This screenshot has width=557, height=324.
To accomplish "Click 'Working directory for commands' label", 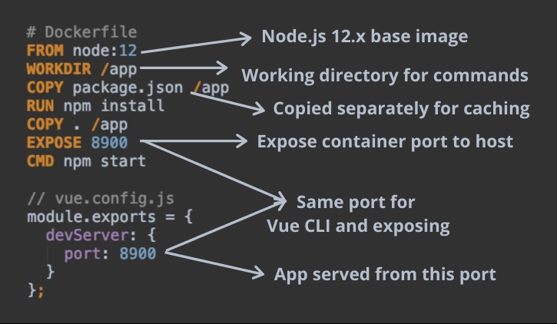I will pyautogui.click(x=385, y=75).
